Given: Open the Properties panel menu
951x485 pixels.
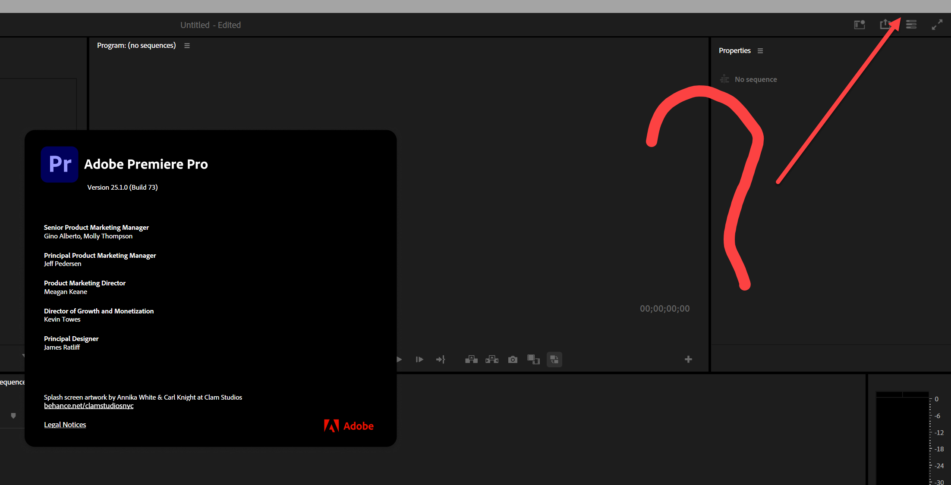Looking at the screenshot, I should click(761, 50).
